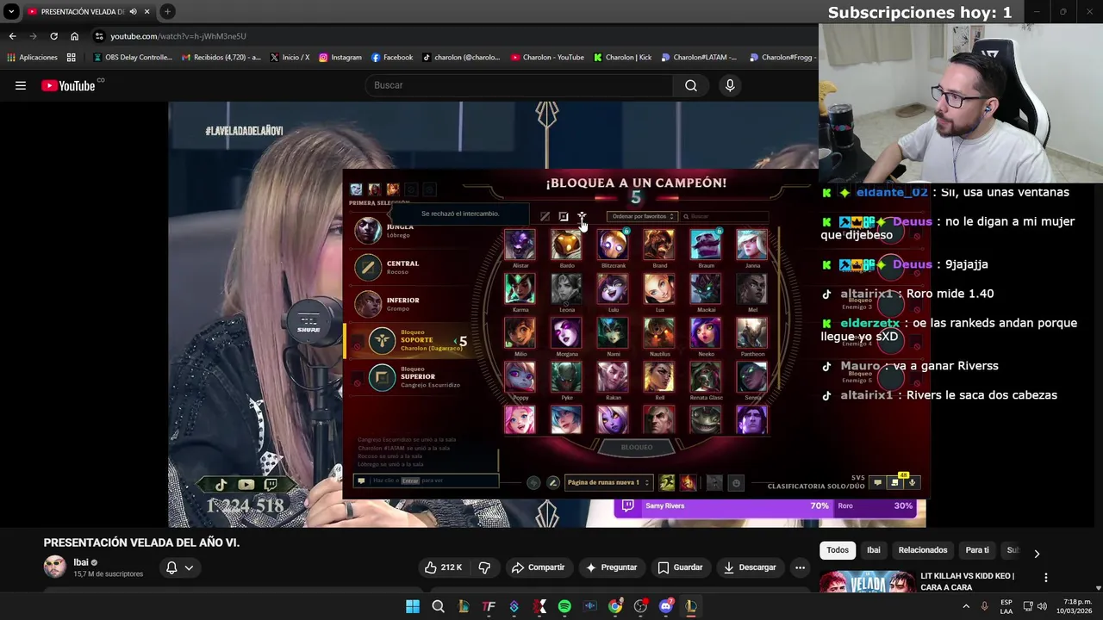The height and width of the screenshot is (620, 1103).
Task: Like the video with 212 K
Action: coord(443,567)
